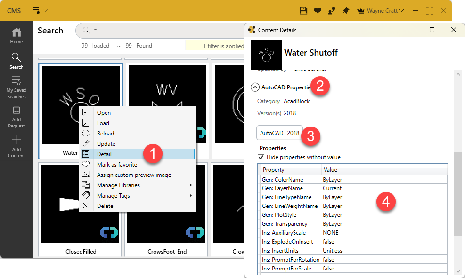The width and height of the screenshot is (465, 278).
Task: Select the _ClosedFilled block thumbnail
Action: [80, 204]
